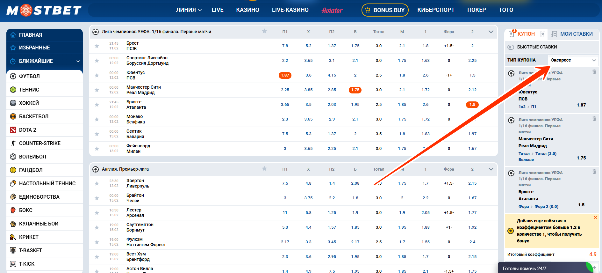Collapse the Champions League section
Image resolution: width=602 pixels, height=273 pixels.
[491, 32]
